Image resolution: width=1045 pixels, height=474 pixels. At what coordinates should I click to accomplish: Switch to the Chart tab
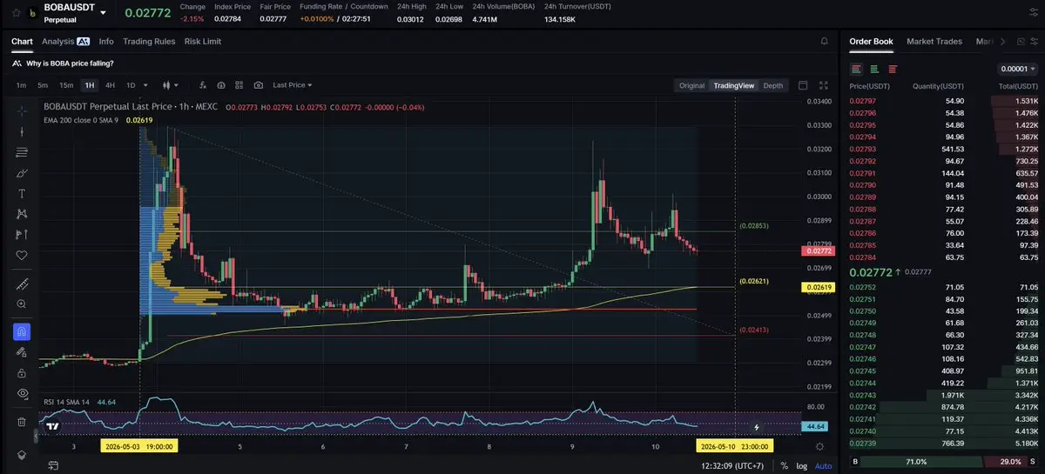pyautogui.click(x=22, y=41)
